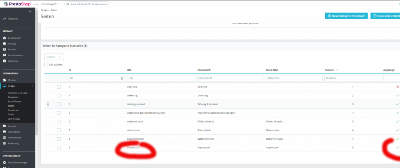Open Templates submenu item
Viewport: 400px width, 168px height.
point(13,97)
